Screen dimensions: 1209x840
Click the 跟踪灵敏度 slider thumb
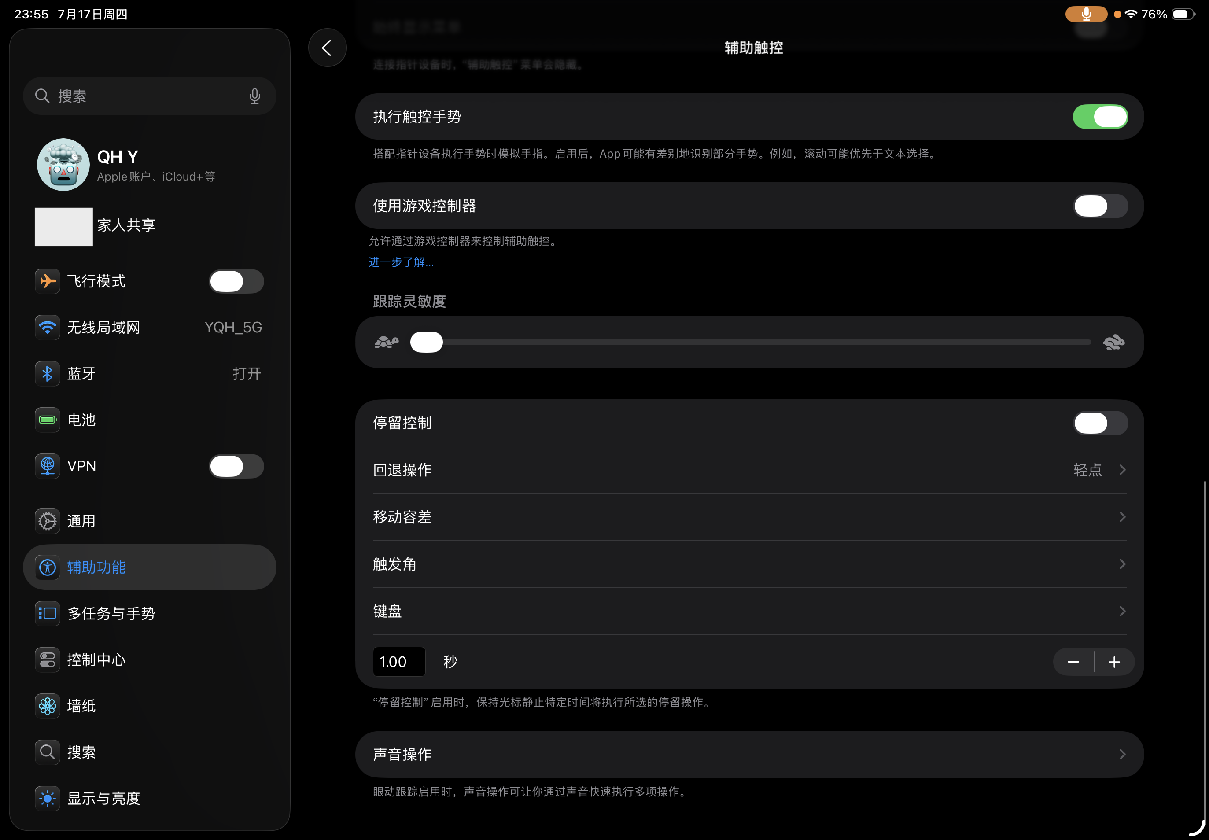coord(426,342)
